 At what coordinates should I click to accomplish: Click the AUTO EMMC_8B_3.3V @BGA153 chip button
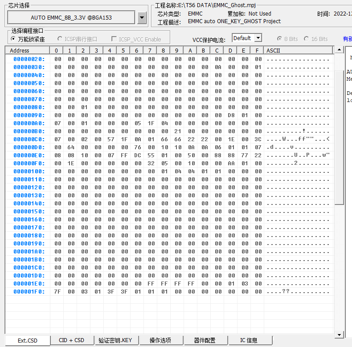[71, 17]
